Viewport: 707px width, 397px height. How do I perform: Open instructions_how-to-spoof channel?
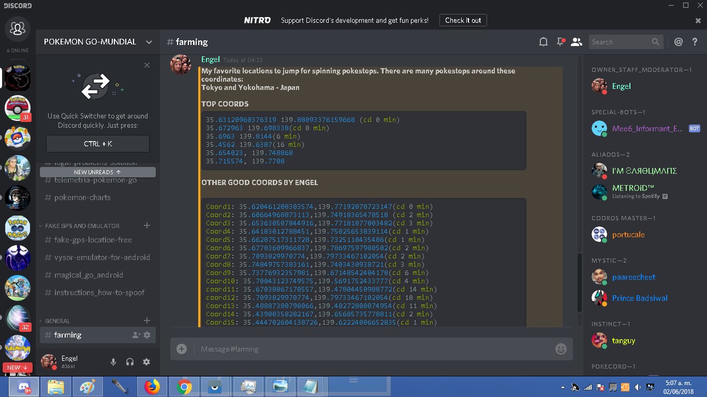point(98,293)
